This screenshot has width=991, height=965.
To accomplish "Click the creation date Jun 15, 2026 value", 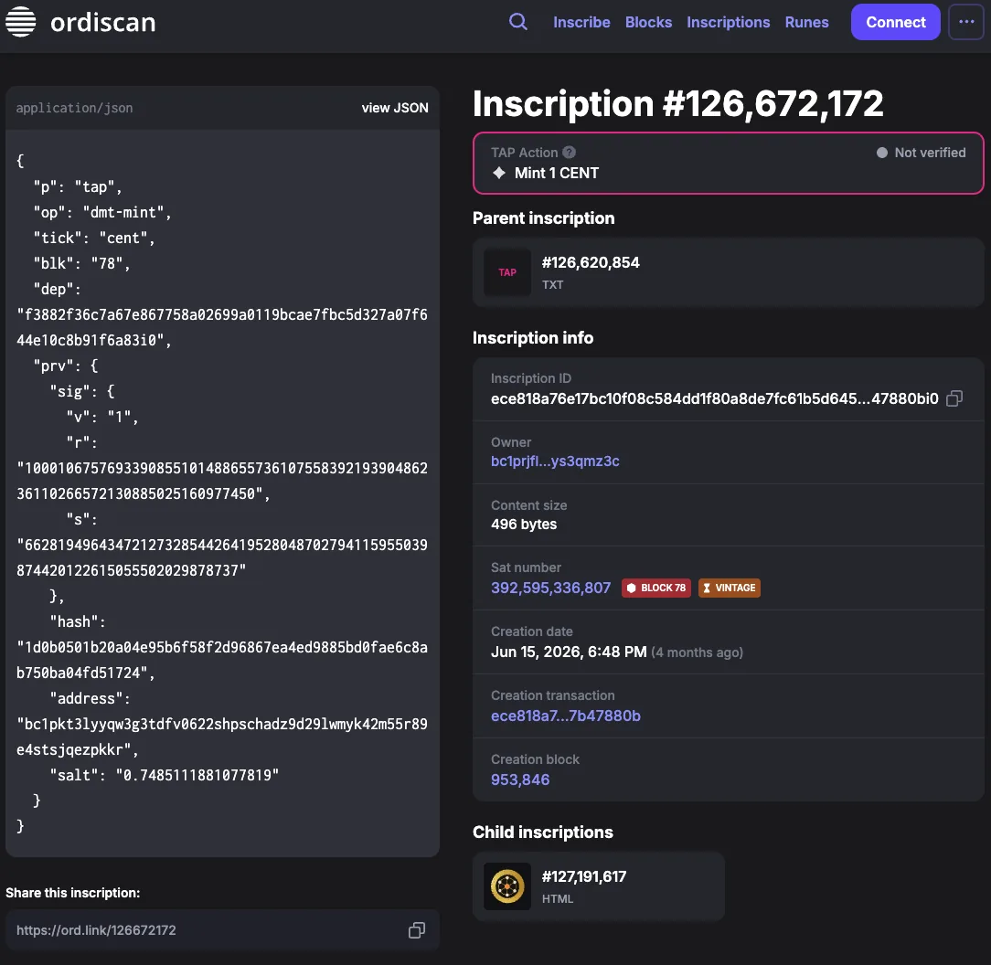I will [569, 652].
